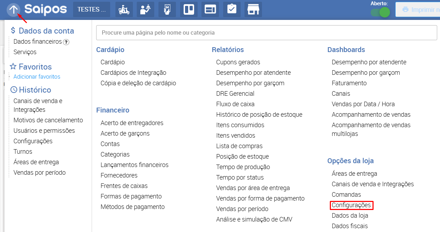Viewport: 440px width, 232px height.
Task: Toggle the Aberto store status switch
Action: tap(380, 13)
